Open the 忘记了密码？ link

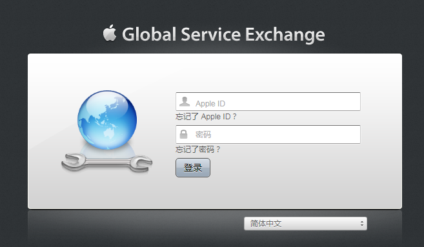click(198, 150)
